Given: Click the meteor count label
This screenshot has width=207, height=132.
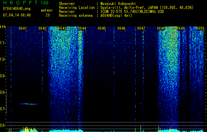Looking at the screenshot, I should click(x=47, y=10).
